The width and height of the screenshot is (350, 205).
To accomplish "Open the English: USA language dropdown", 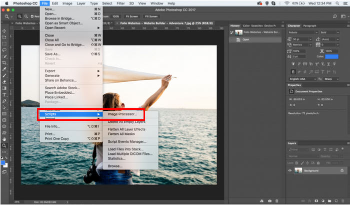I will point(302,79).
